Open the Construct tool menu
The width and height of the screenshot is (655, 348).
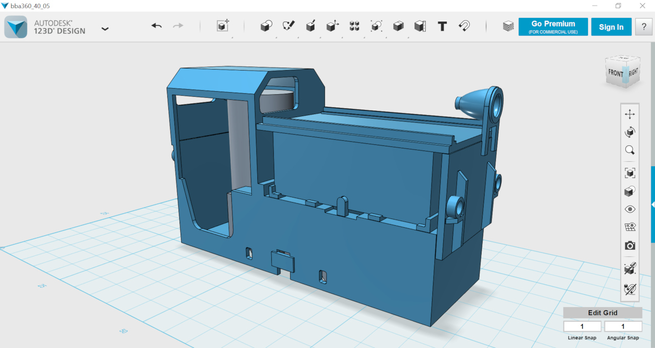311,26
